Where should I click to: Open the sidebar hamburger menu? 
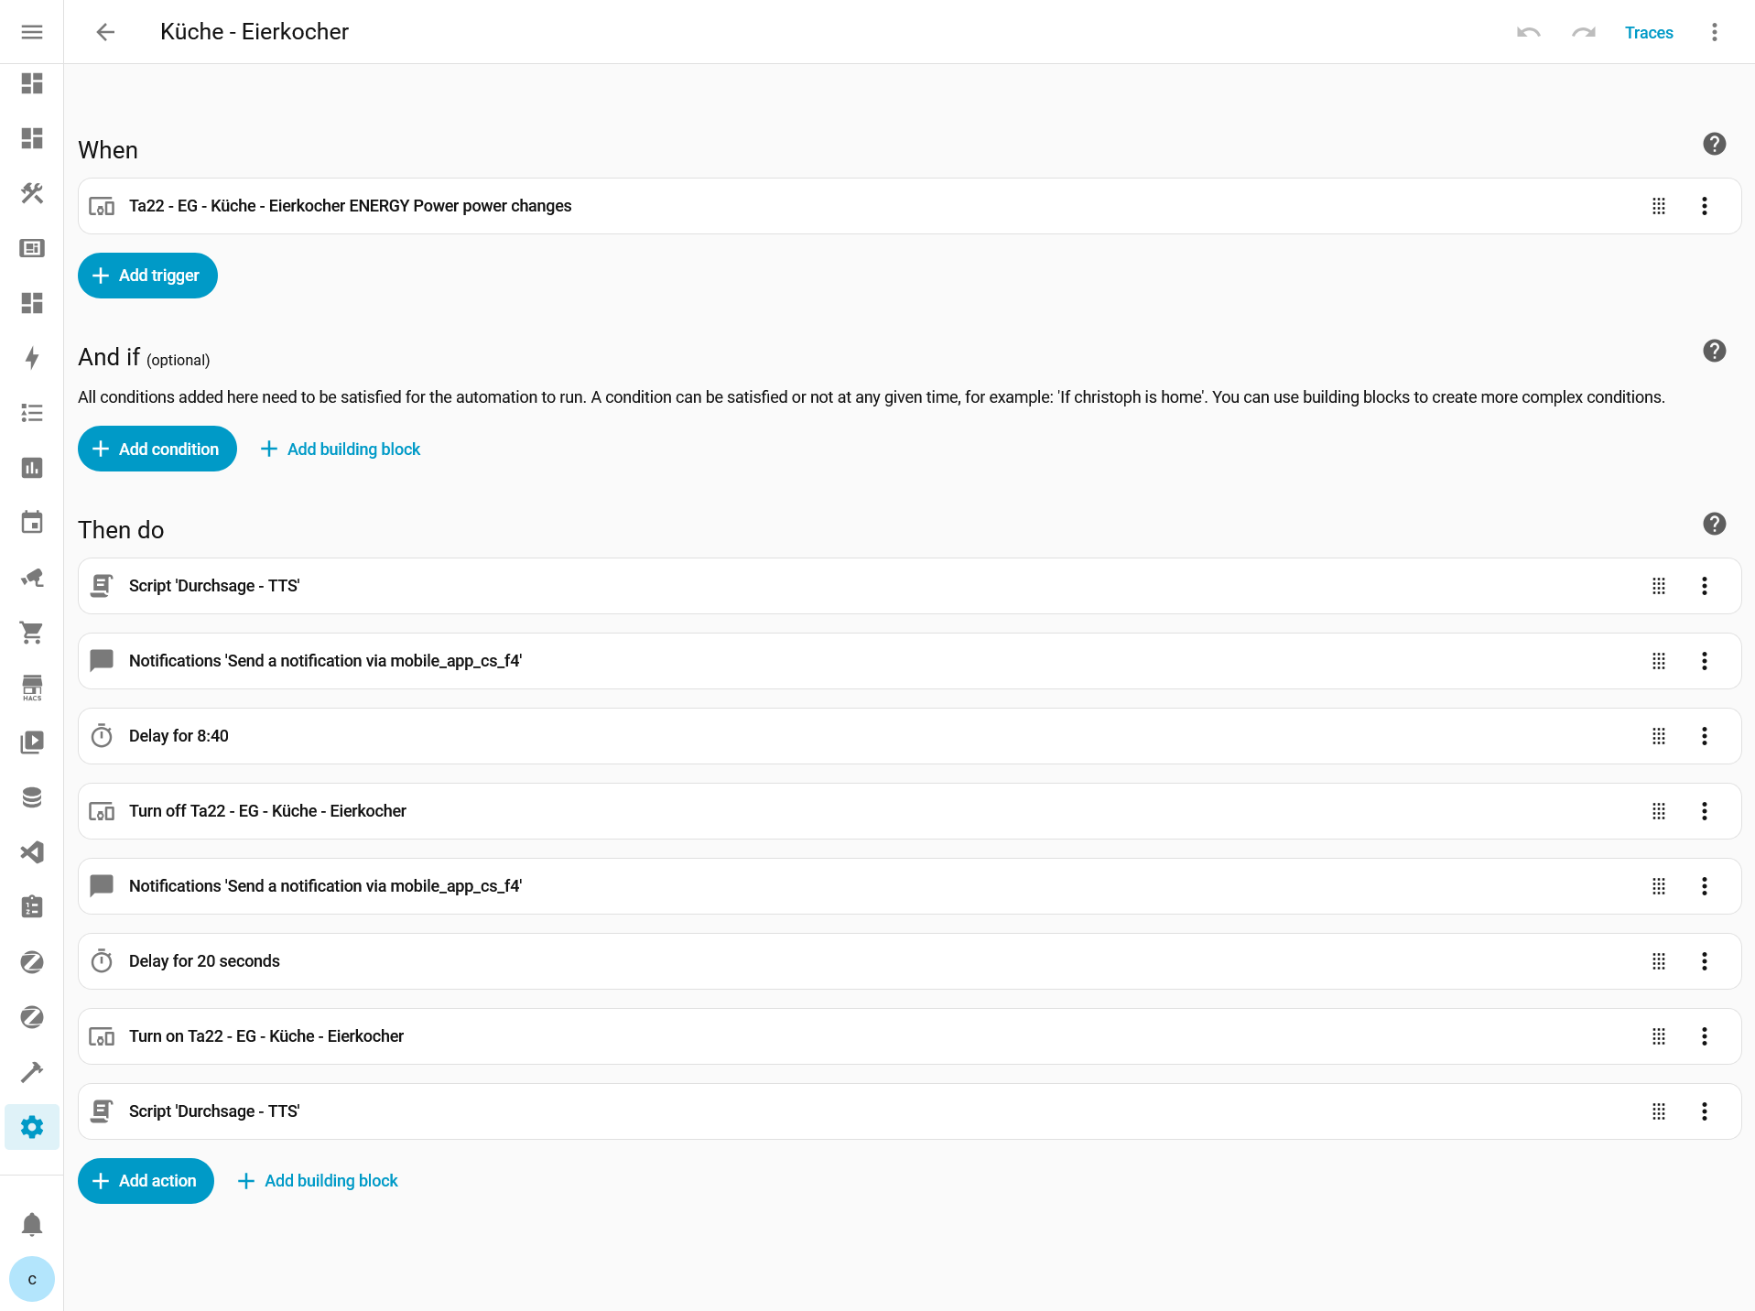click(32, 32)
